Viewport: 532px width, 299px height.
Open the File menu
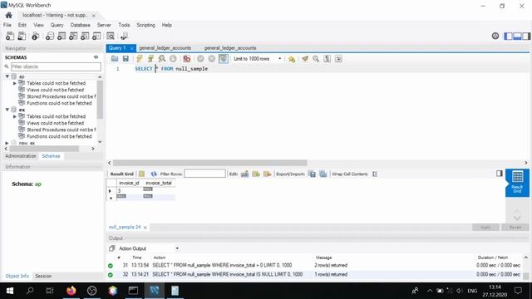7,25
